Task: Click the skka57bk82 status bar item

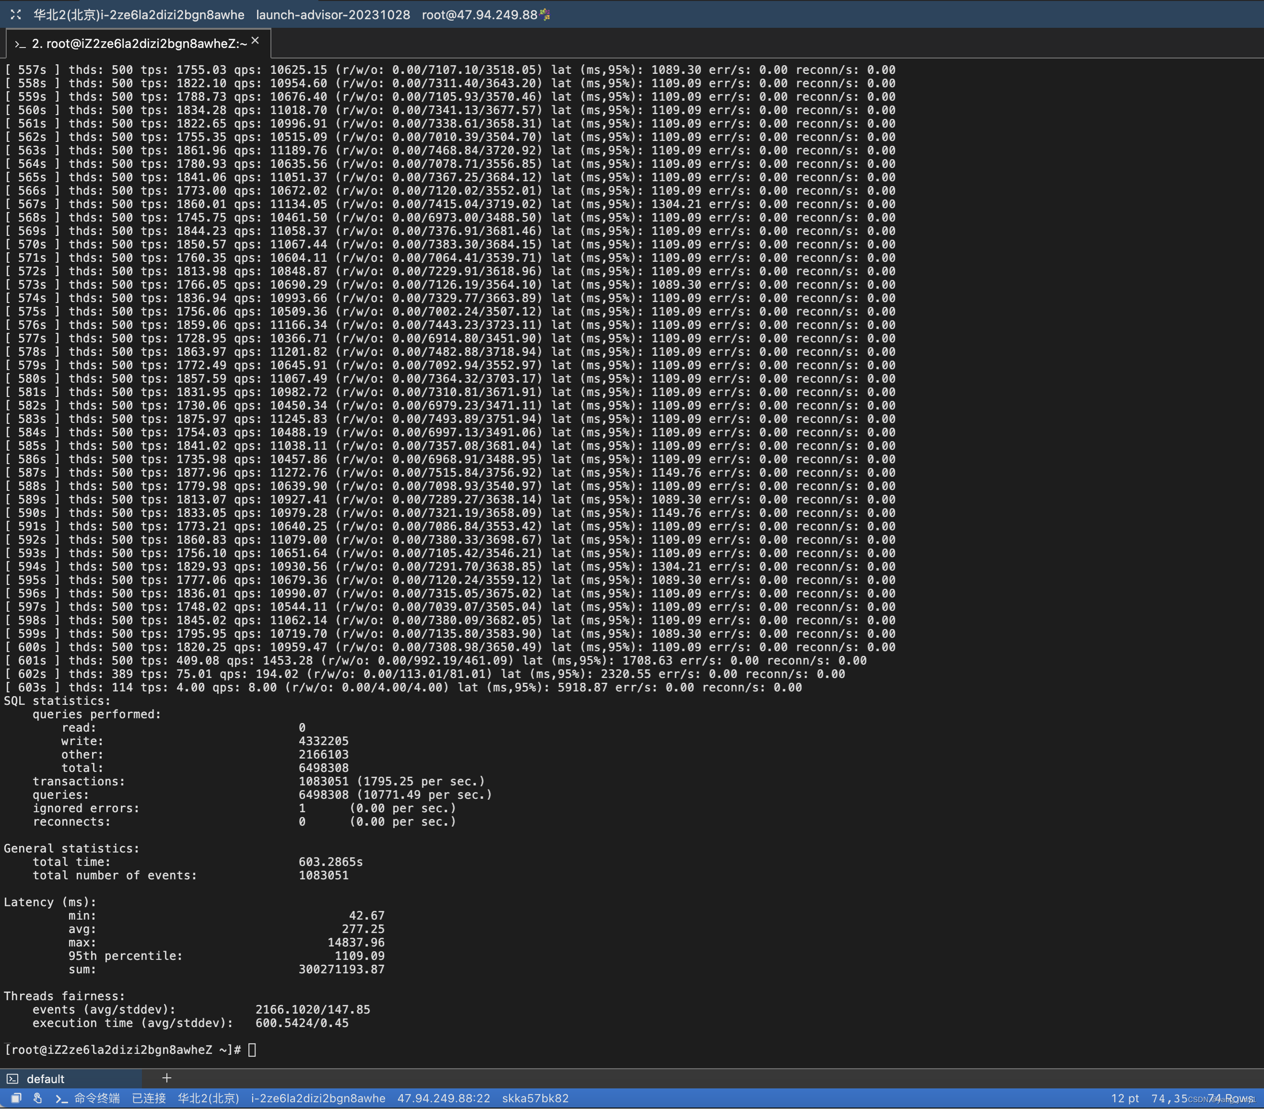Action: (535, 1099)
